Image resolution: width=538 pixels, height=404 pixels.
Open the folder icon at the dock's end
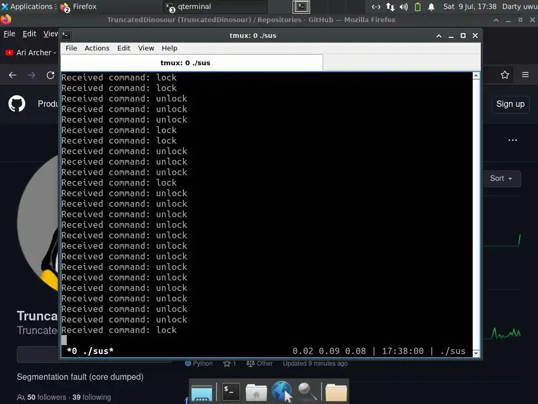click(336, 392)
